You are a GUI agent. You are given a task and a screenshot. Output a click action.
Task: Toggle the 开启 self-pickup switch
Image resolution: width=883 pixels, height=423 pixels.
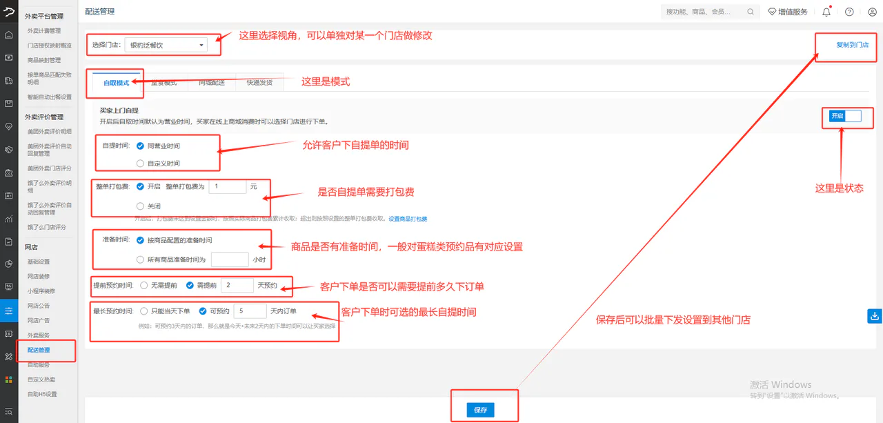point(845,116)
